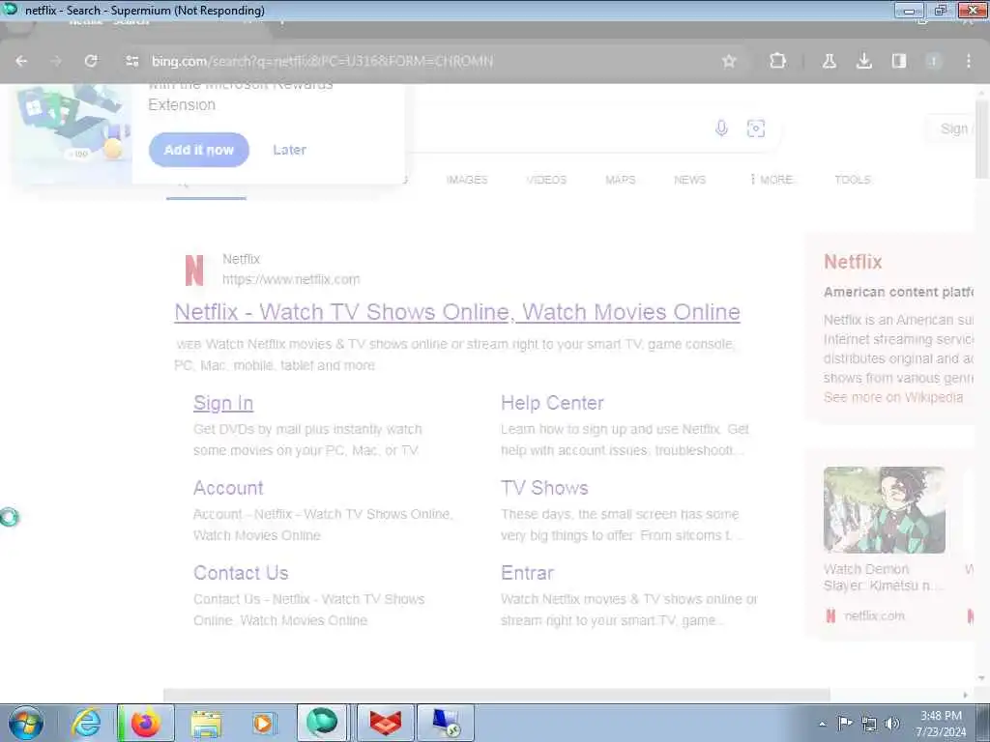This screenshot has height=742, width=990.
Task: Switch to the VIDEOS search tab
Action: 547,180
